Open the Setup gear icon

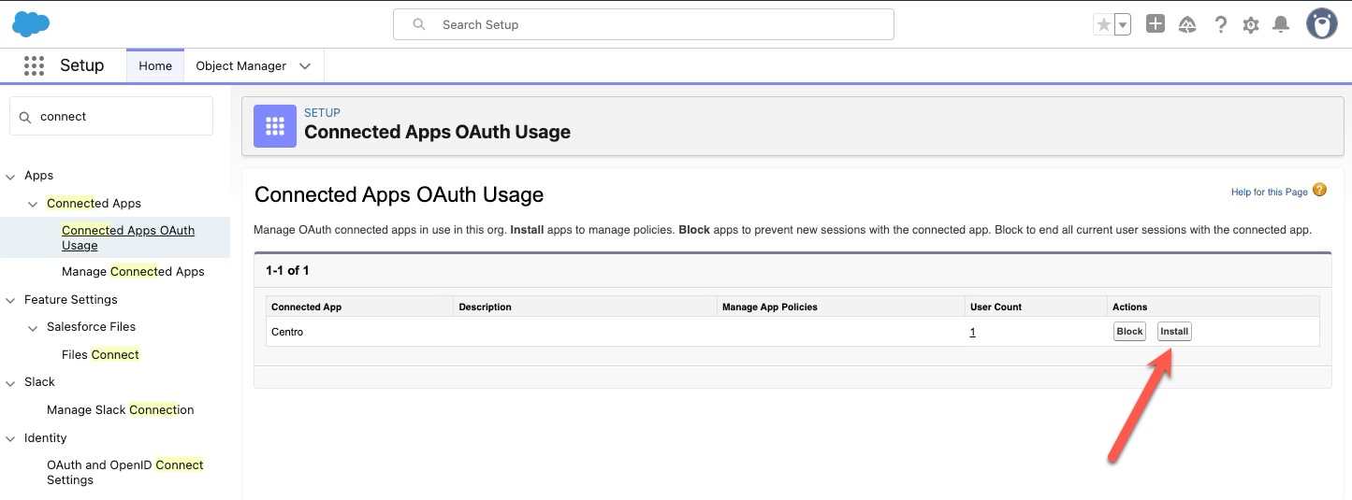[x=1251, y=25]
